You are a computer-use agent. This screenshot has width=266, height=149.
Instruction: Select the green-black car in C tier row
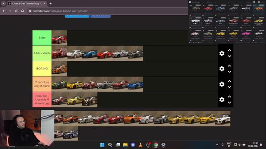point(59,84)
